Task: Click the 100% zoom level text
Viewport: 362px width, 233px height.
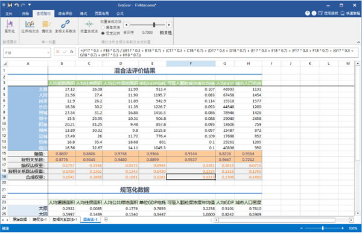Action: tap(353, 228)
